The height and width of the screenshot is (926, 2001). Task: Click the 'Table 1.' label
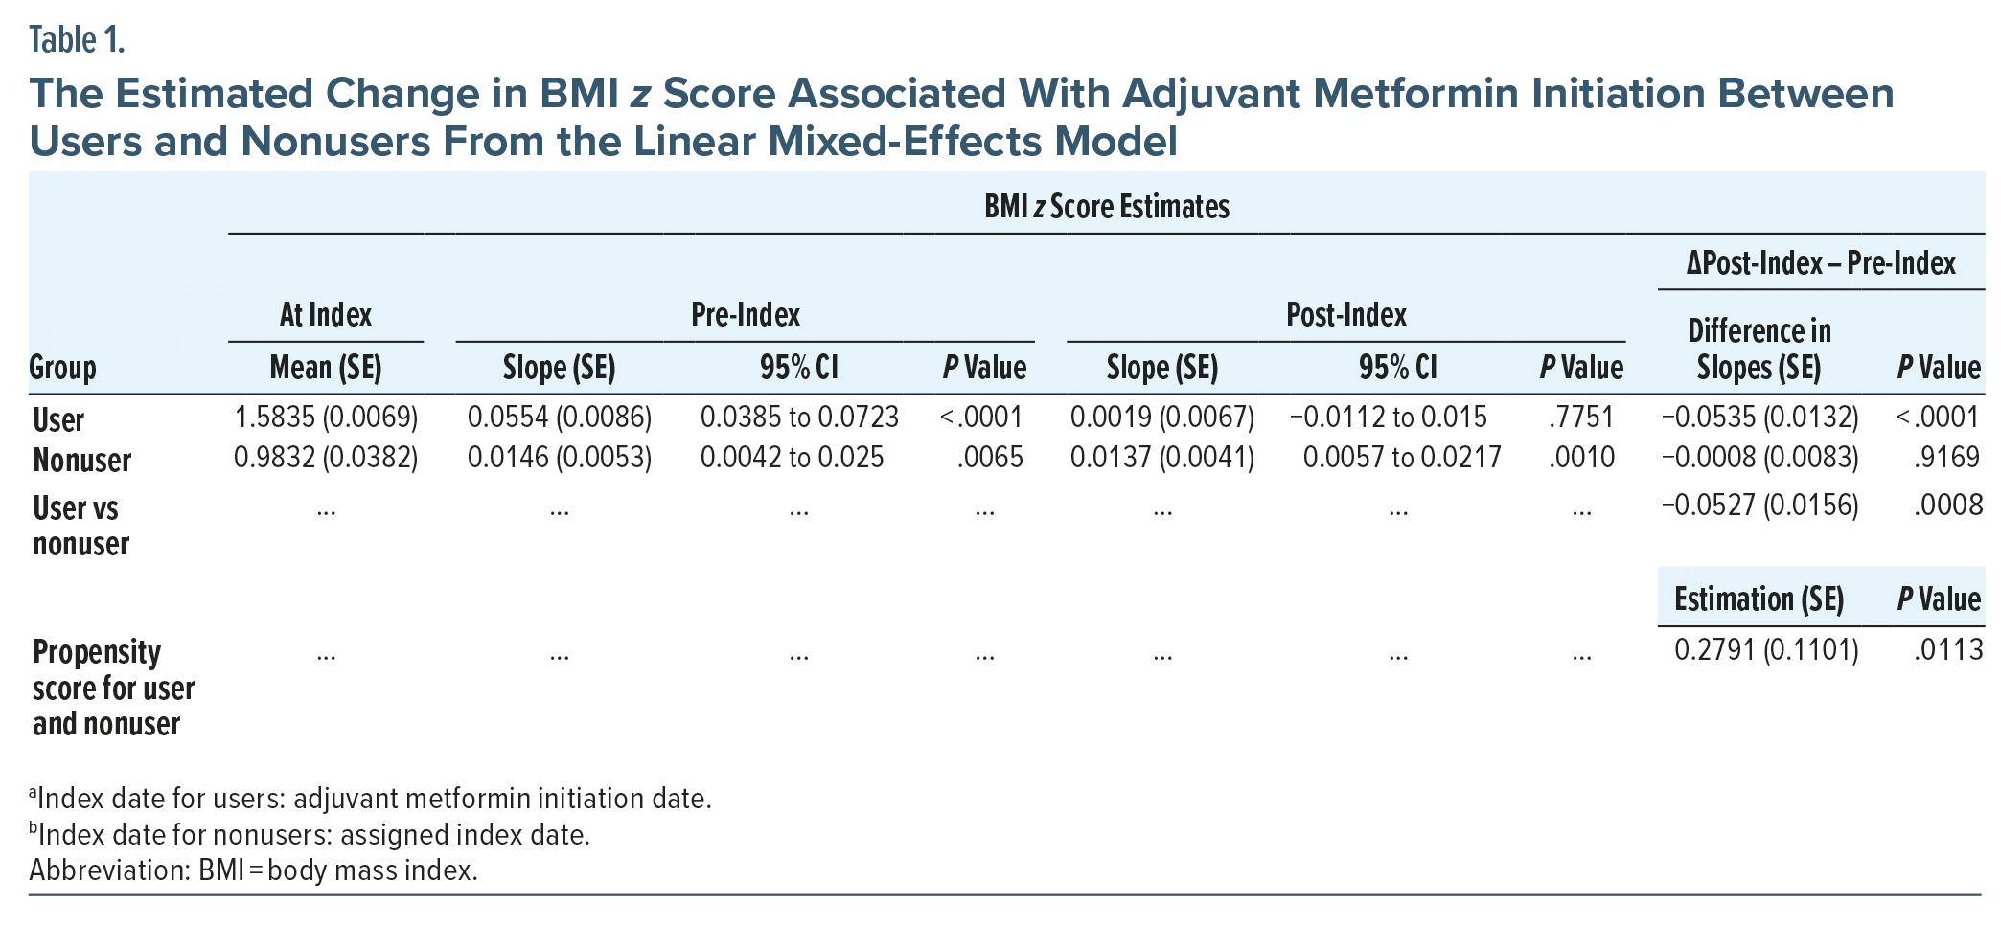(77, 40)
